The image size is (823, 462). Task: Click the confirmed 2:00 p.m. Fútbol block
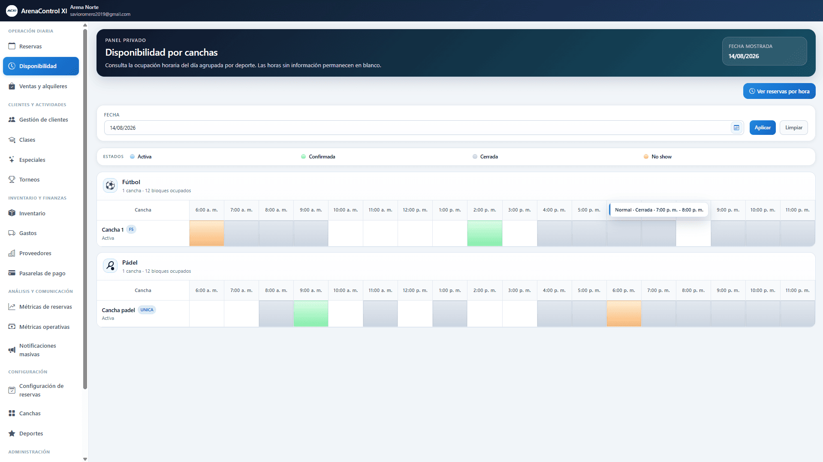coord(485,233)
